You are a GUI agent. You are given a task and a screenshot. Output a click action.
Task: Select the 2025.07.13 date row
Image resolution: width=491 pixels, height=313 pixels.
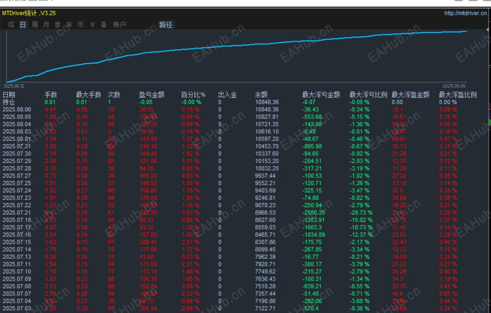(x=17, y=257)
